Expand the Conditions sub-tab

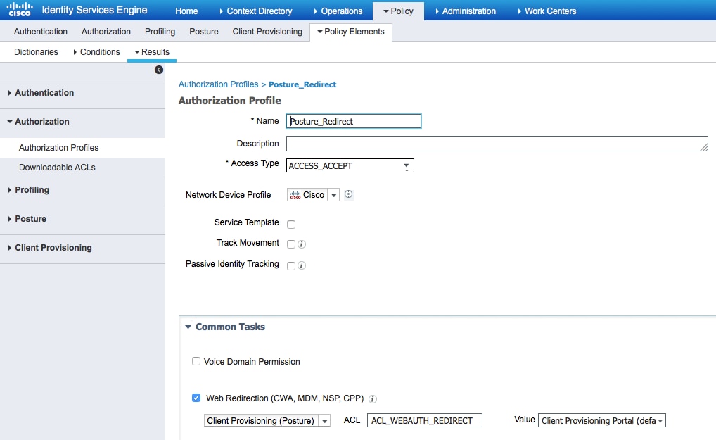point(96,52)
